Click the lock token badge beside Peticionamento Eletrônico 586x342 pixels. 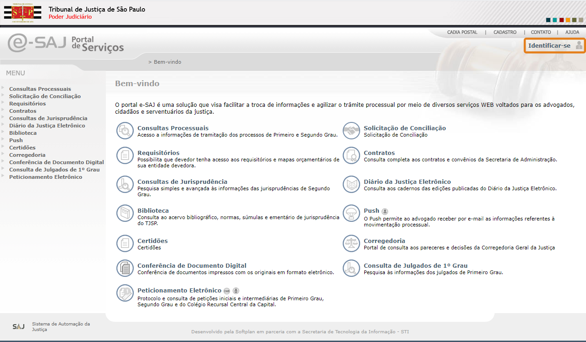(235, 291)
